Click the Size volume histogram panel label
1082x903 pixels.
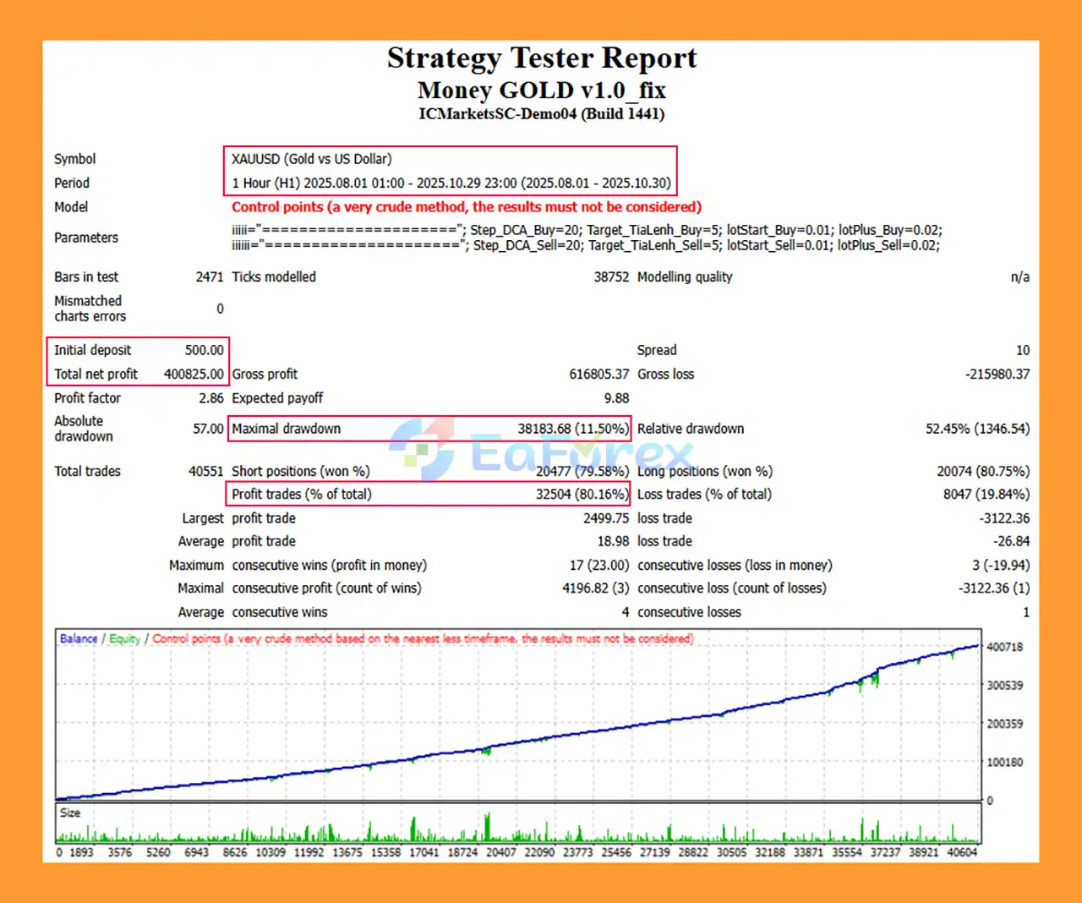point(70,813)
